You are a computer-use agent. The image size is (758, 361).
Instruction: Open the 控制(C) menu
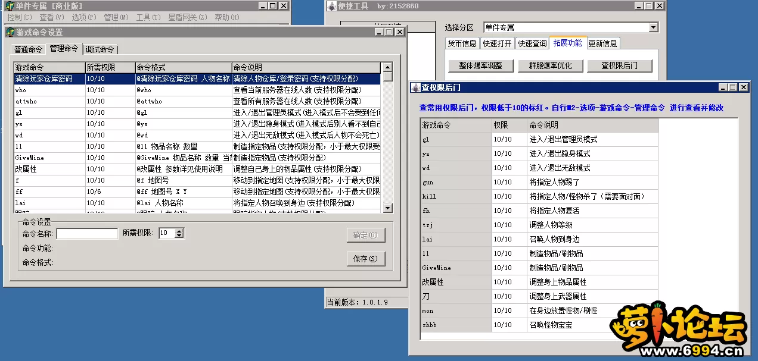[18, 17]
